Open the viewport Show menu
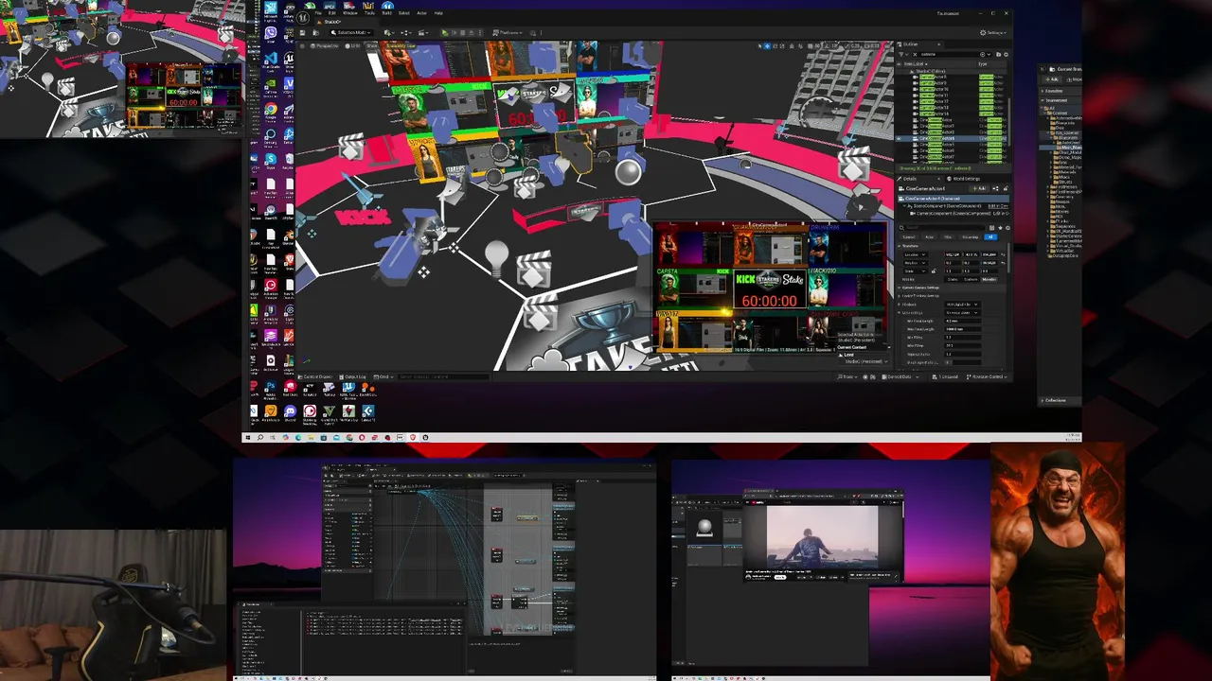The image size is (1212, 681). [371, 45]
